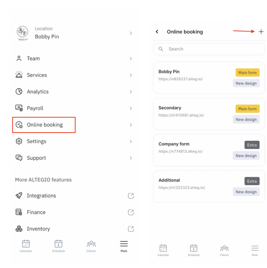This screenshot has height=268, width=267.
Task: Select the Additional booking form card
Action: pyautogui.click(x=193, y=186)
